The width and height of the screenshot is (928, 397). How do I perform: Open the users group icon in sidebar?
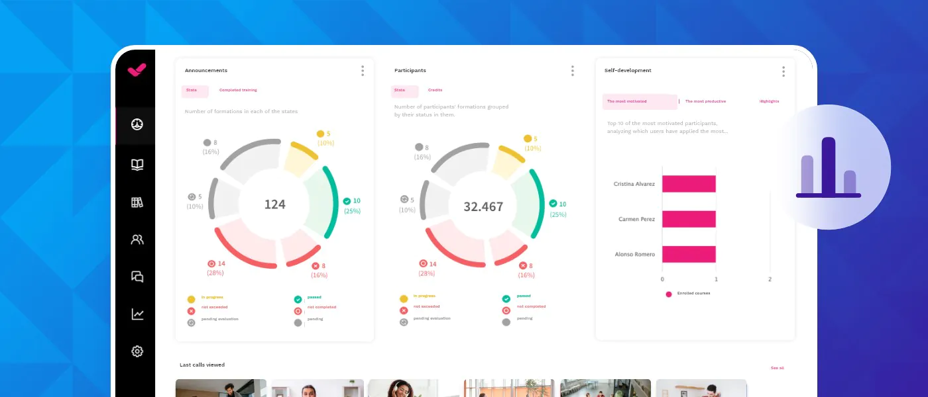click(x=137, y=240)
